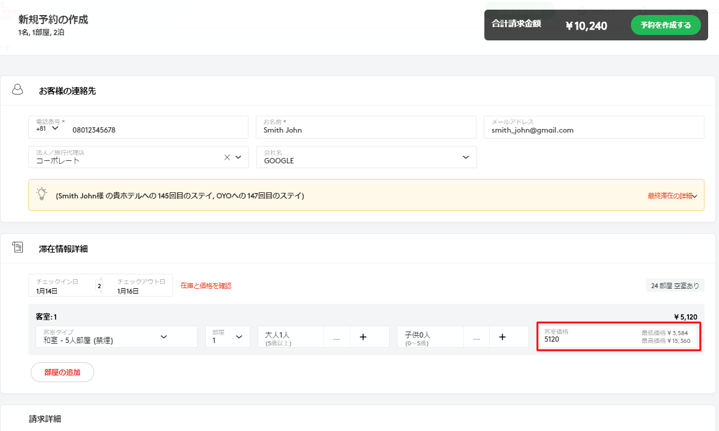Click the 在庫と価格を確認 link
719x431 pixels.
(x=206, y=285)
